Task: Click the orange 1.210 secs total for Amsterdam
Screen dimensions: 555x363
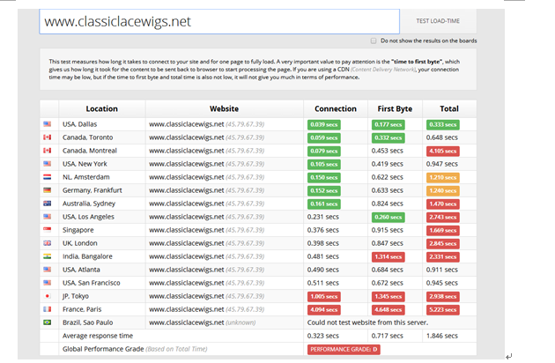Action: click(x=443, y=177)
